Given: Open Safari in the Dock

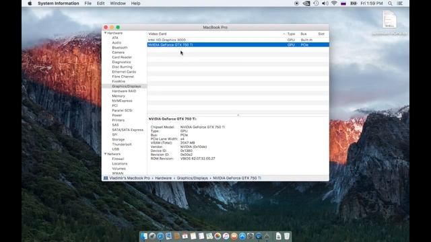Looking at the screenshot, I should click(x=160, y=236).
